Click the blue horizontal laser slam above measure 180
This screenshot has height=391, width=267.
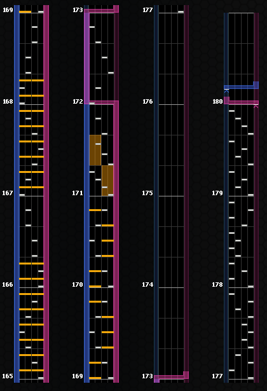(x=241, y=86)
